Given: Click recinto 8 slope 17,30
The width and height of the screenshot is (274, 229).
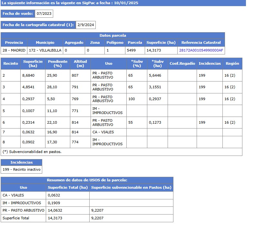Looking at the screenshot, I should coord(52,142).
